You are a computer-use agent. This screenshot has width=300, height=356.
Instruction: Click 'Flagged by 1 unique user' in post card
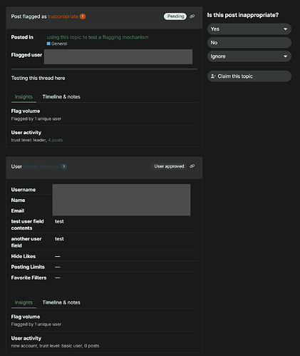click(x=36, y=118)
